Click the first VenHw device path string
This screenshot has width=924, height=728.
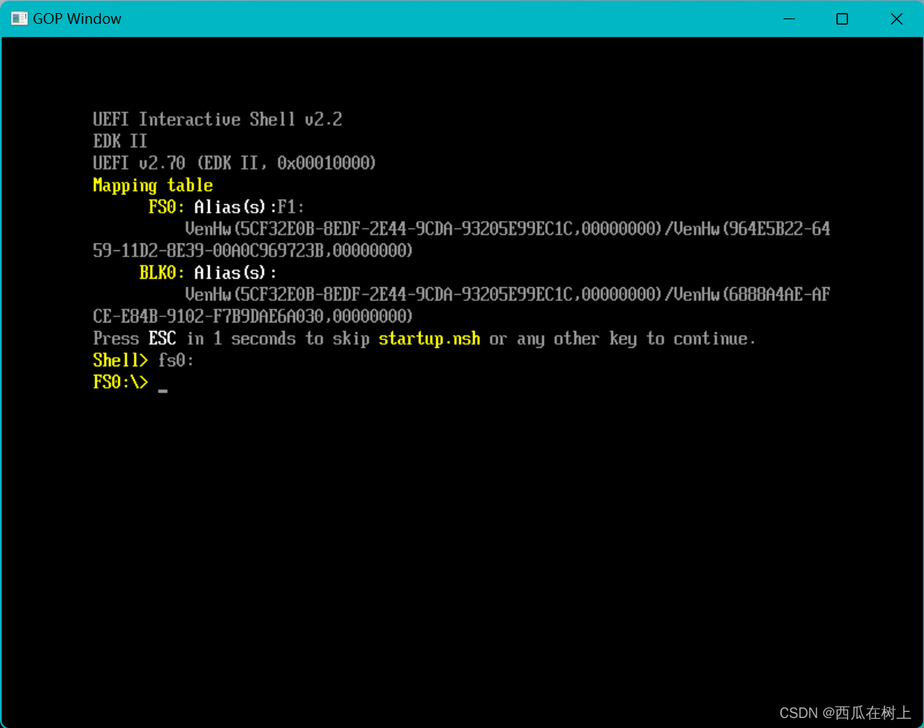click(x=507, y=228)
